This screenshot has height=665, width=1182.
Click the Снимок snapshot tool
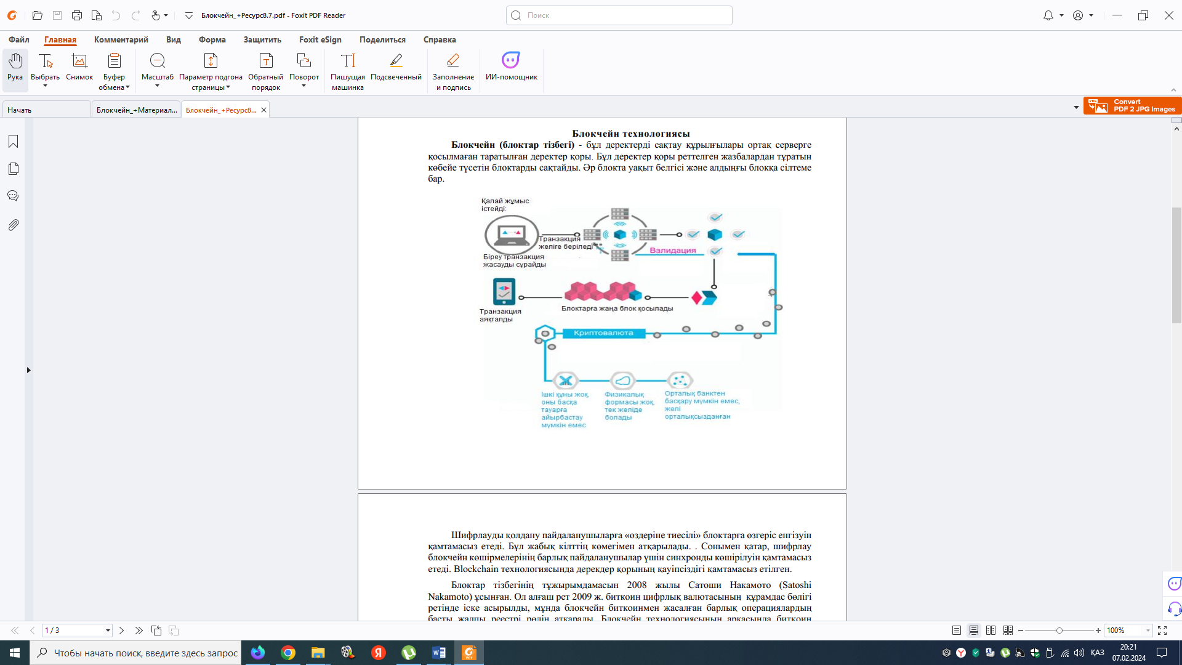coord(79,66)
